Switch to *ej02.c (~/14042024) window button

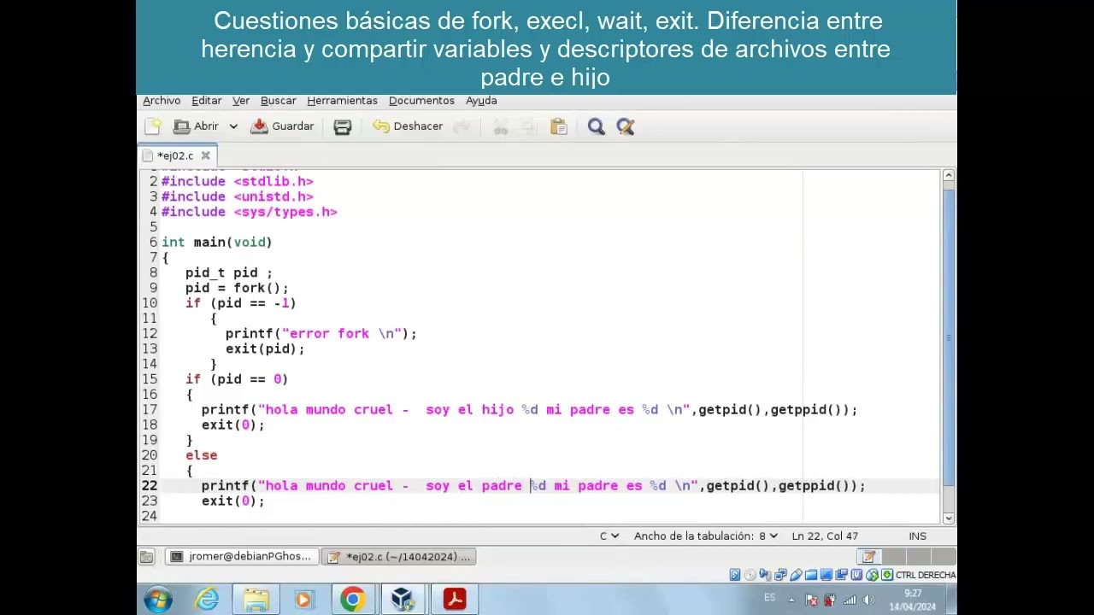click(399, 557)
